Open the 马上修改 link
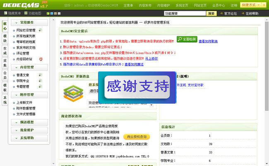The width and height of the screenshot is (269, 166). [x=151, y=59]
